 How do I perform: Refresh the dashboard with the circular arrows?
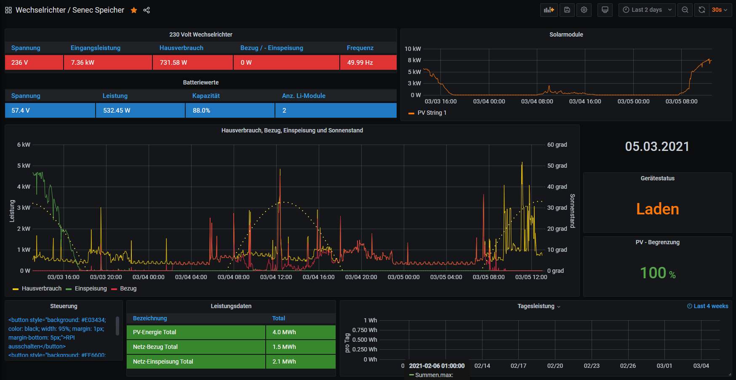coord(702,10)
